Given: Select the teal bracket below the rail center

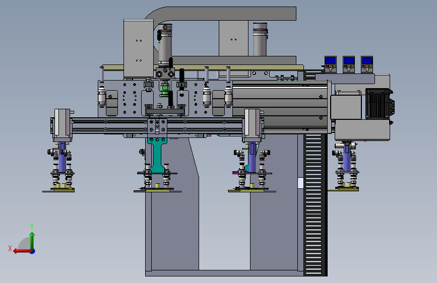Looking at the screenshot, I should (157, 155).
